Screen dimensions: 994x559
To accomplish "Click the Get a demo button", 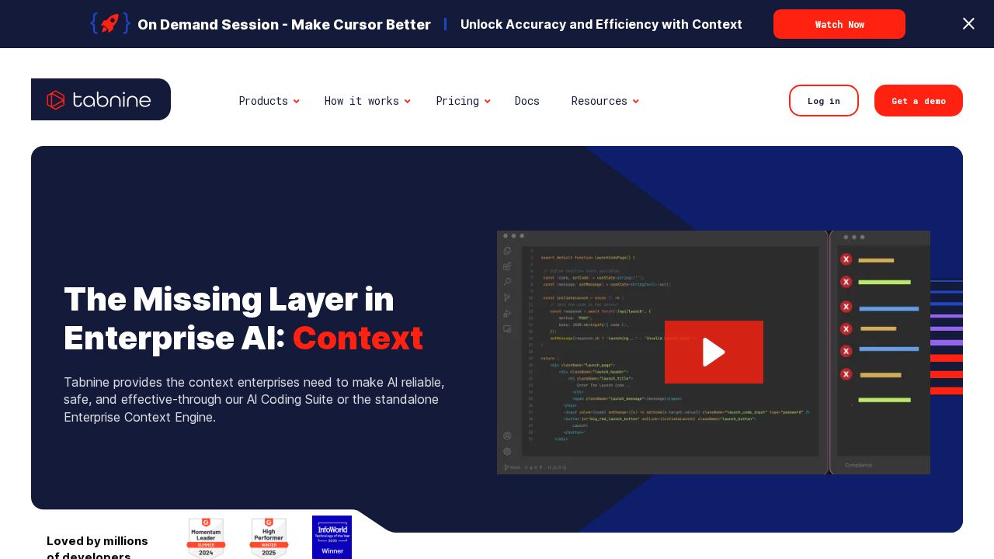I will [919, 101].
